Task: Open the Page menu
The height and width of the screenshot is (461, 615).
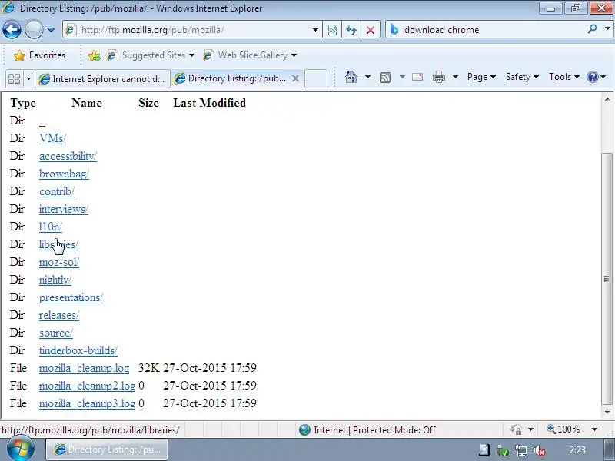Action: (x=481, y=77)
